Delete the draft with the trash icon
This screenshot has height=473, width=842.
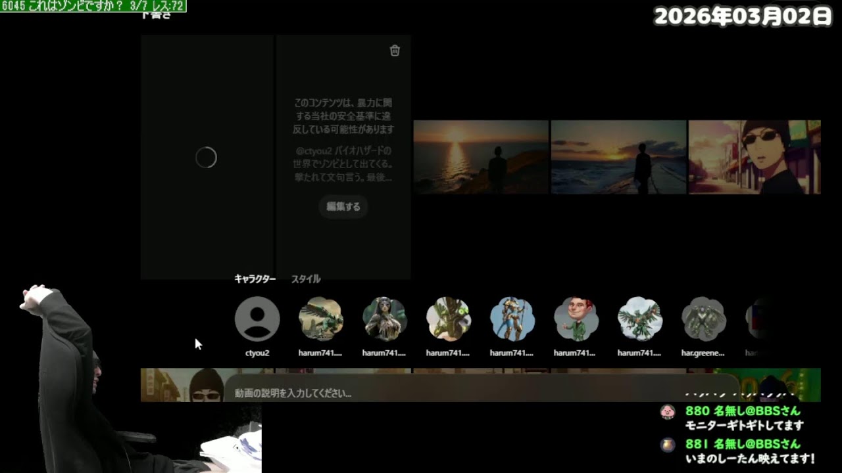pos(395,51)
